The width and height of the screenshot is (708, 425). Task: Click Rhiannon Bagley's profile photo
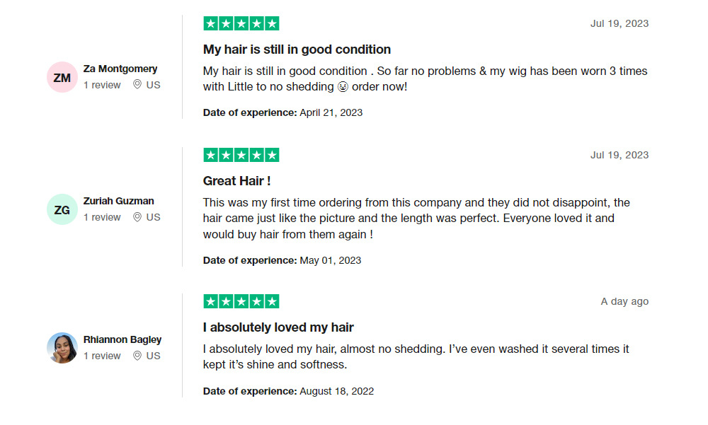(62, 348)
